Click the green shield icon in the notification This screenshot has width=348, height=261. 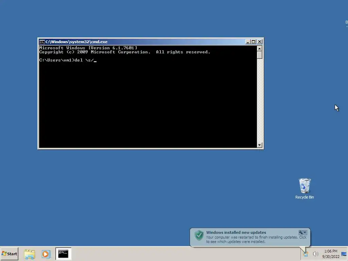199,235
